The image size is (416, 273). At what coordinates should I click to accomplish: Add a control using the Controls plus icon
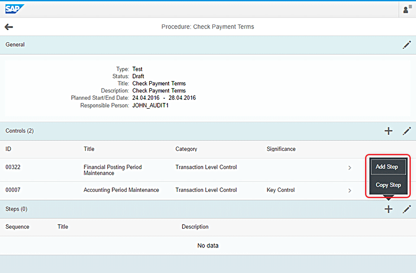point(388,131)
